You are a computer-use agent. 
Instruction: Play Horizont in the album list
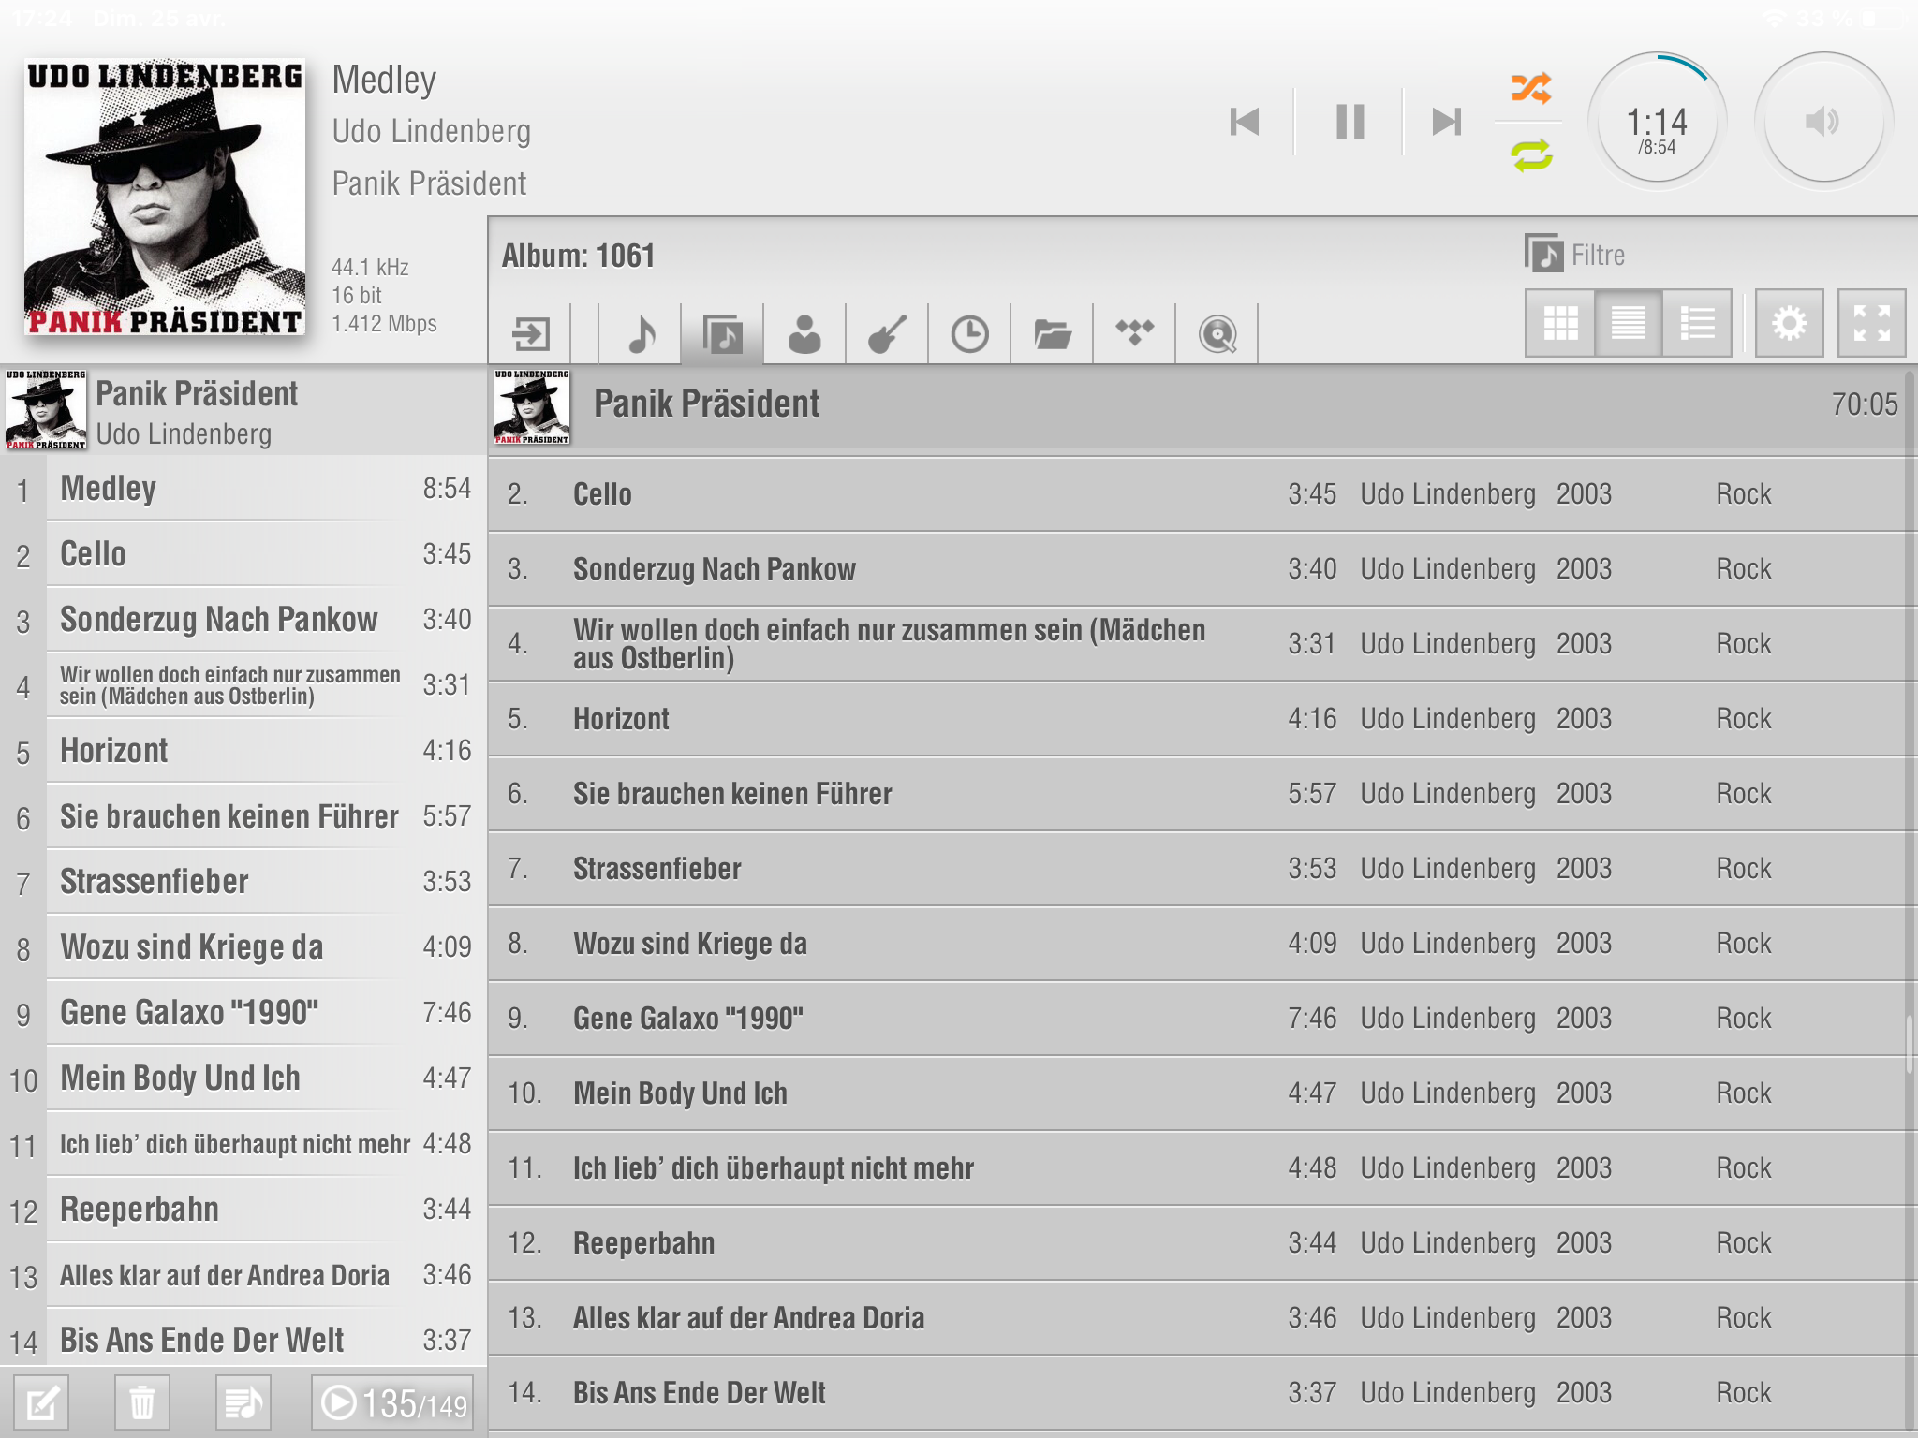(622, 719)
